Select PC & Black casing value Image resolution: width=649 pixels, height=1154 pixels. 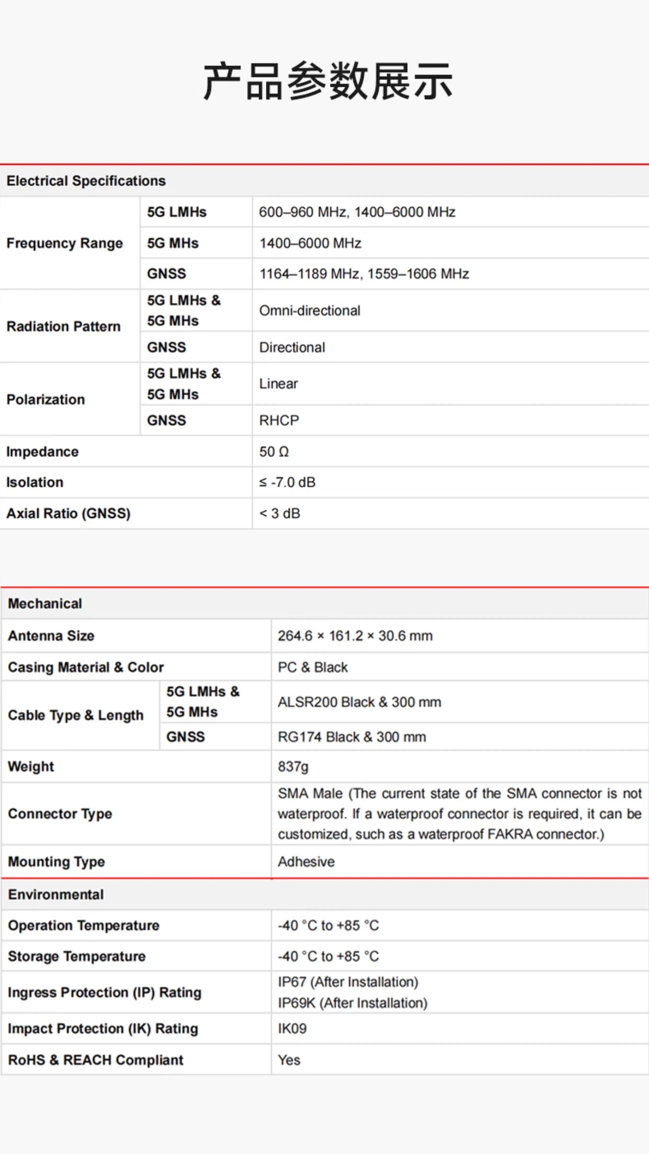pos(312,667)
